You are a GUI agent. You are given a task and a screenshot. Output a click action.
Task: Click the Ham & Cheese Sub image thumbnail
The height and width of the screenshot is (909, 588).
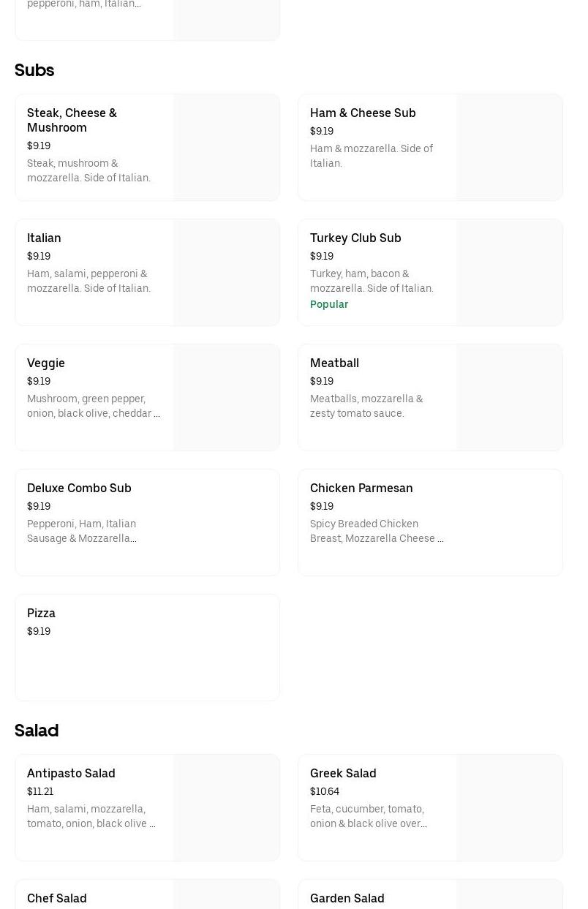[x=509, y=147]
